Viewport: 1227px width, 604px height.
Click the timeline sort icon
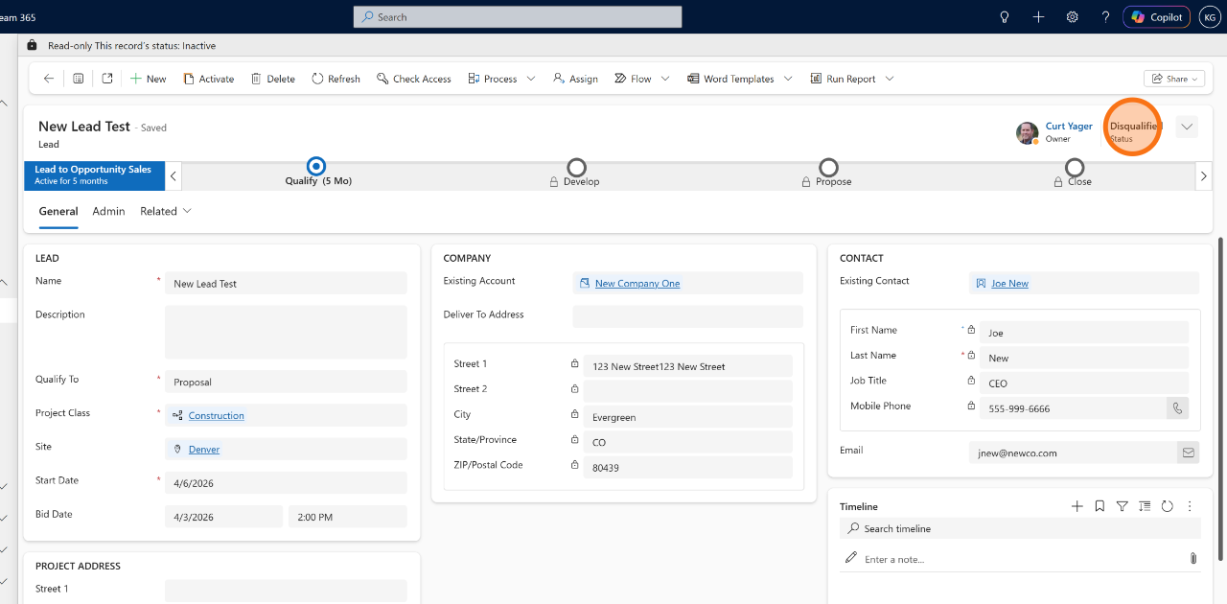click(x=1145, y=506)
